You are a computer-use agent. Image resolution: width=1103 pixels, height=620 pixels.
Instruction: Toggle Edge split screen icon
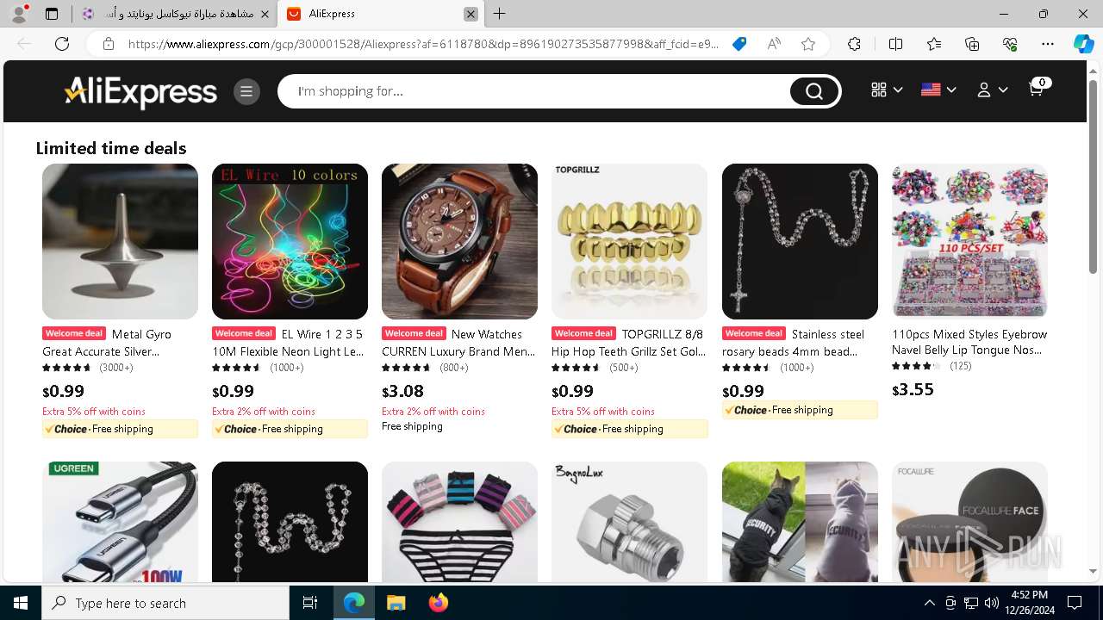895,44
